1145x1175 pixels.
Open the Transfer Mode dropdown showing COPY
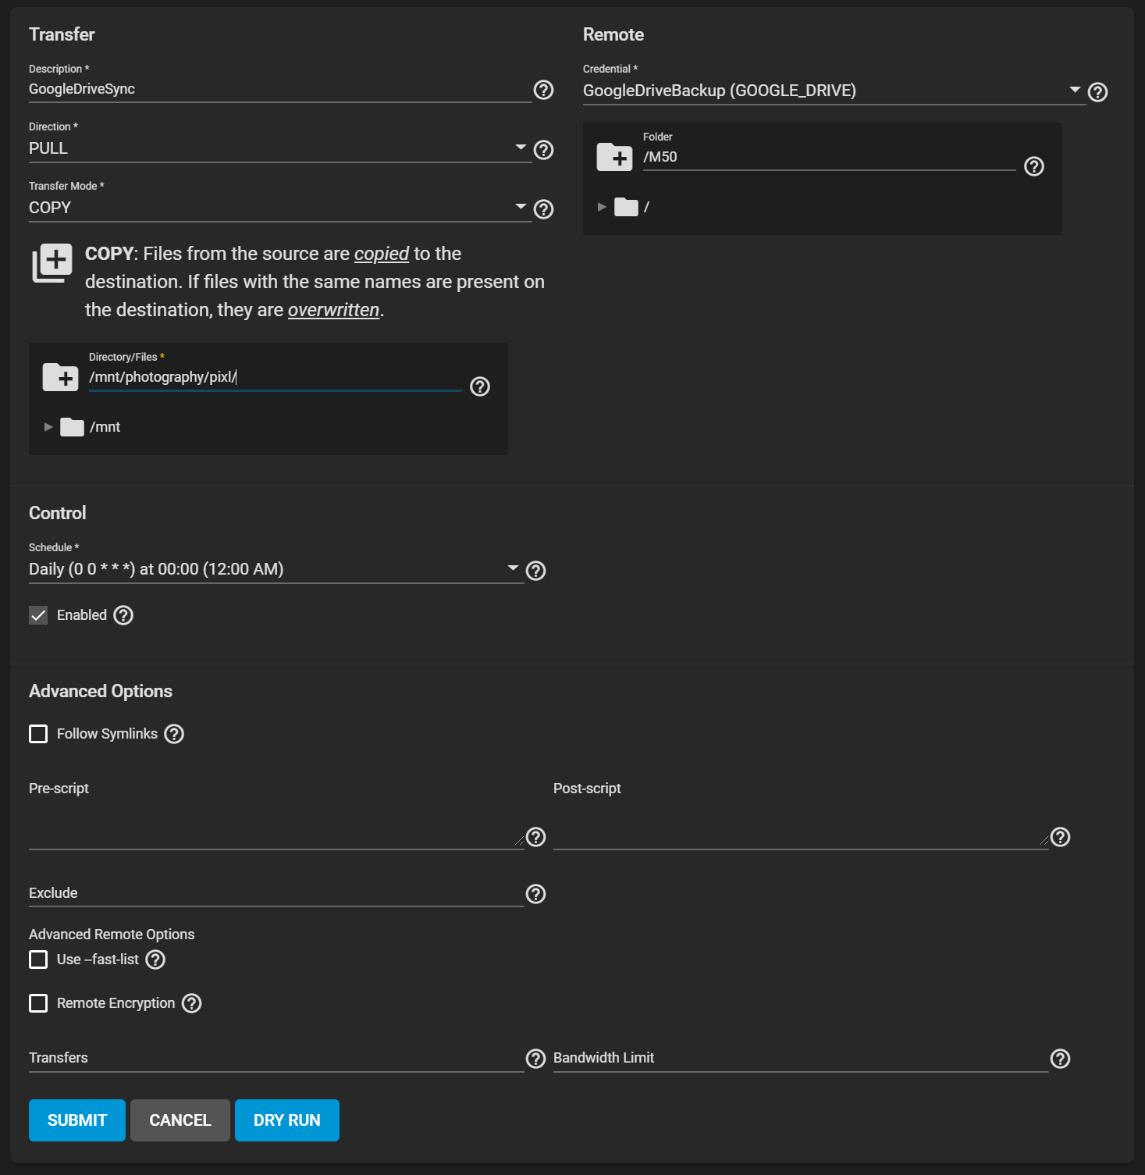tap(280, 208)
